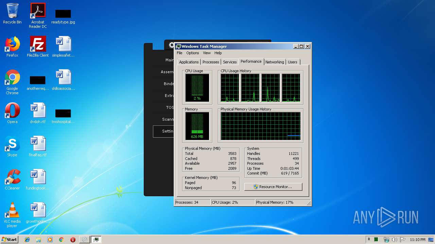Switch to the Applications tab

[x=189, y=62]
